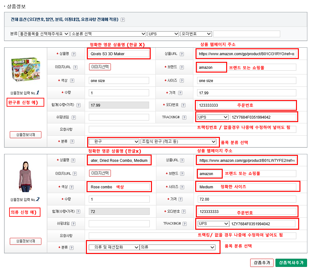
Task: Open 통관품목을 선택해주세요 dropdown
Action: (44, 34)
